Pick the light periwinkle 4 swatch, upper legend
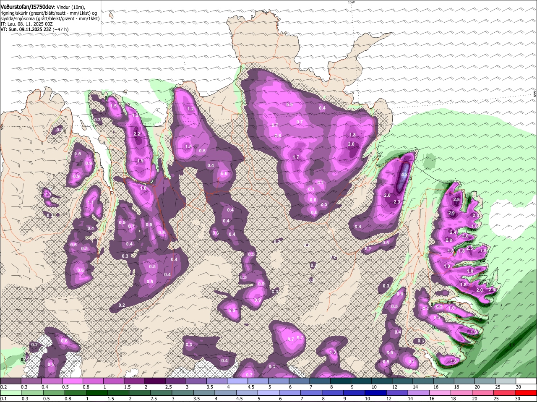The width and height of the screenshot is (537, 402). pyautogui.click(x=237, y=381)
